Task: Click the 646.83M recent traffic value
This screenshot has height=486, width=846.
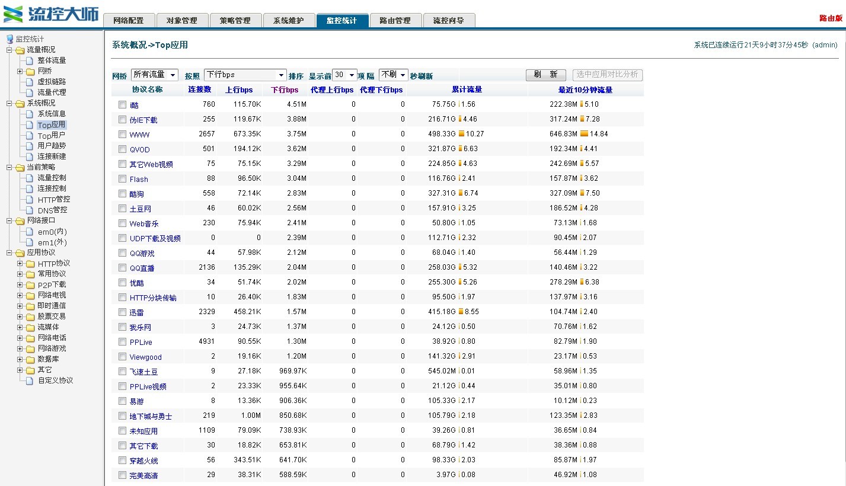Action: click(563, 134)
